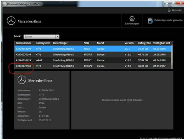Open Einstellungen gear icon
Screen dimensions: 184x139
pyautogui.click(x=132, y=19)
